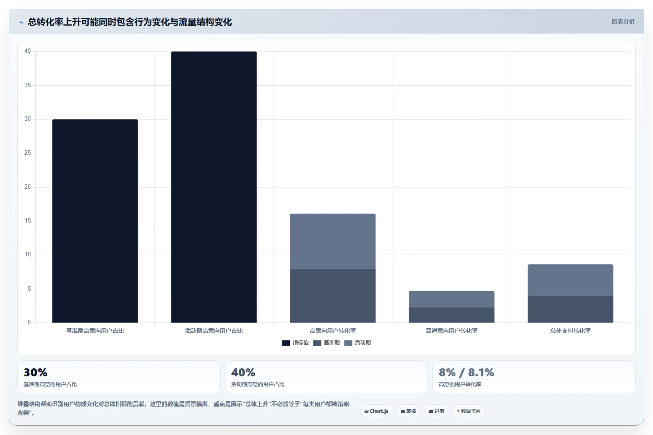Click axis label 普通意向用户转化率
The image size is (653, 435).
coord(451,331)
